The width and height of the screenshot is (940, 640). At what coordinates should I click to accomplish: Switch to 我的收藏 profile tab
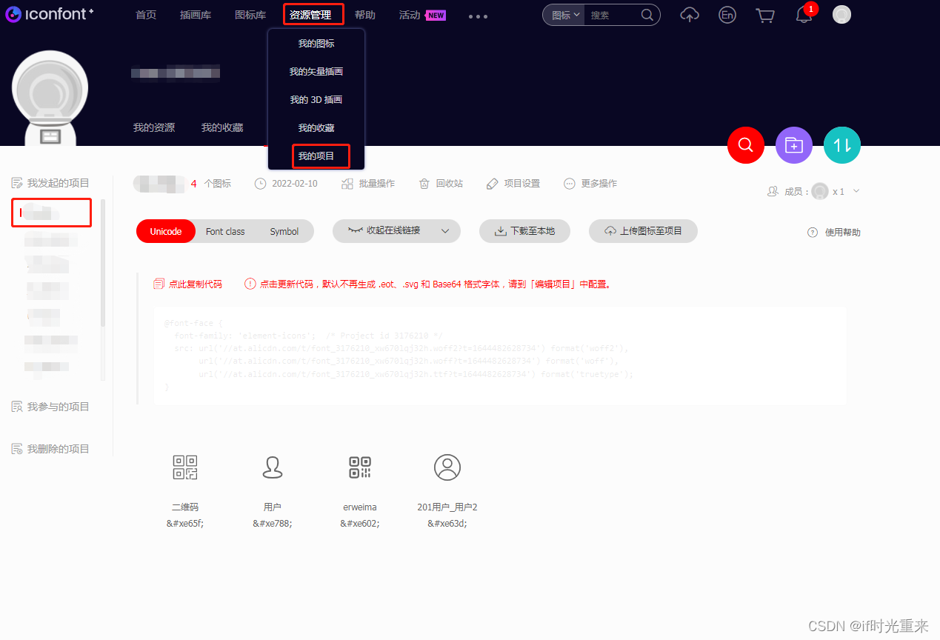(x=222, y=127)
